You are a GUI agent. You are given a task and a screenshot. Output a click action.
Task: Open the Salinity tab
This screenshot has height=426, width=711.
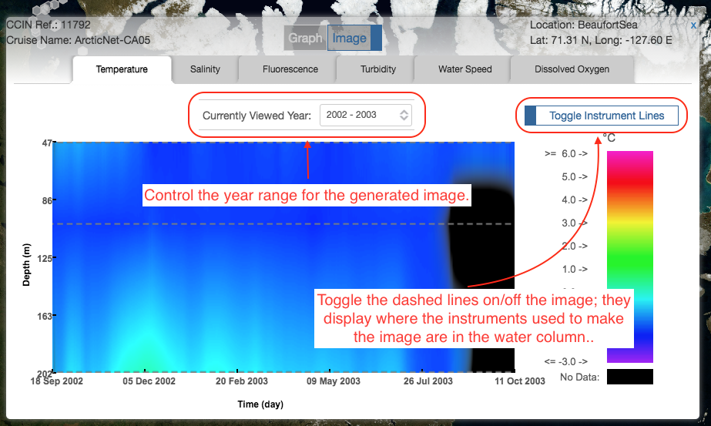coord(205,69)
